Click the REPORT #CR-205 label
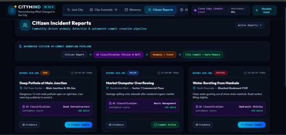The image size is (286, 135). (x=116, y=73)
